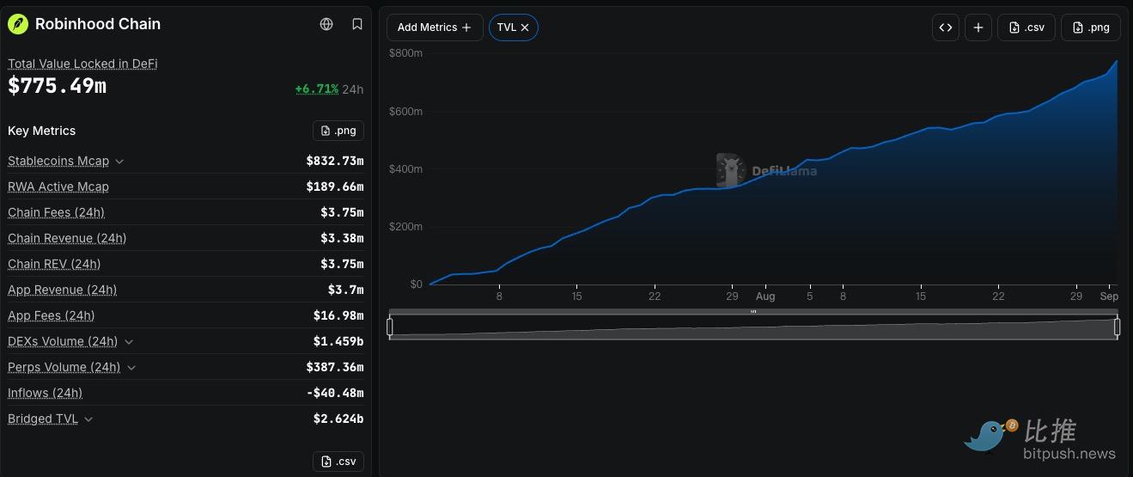Click the $400m y-axis label
1133x477 pixels.
pos(405,169)
